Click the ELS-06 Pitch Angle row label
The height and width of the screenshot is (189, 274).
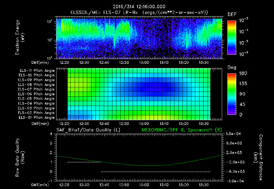[x=36, y=94]
